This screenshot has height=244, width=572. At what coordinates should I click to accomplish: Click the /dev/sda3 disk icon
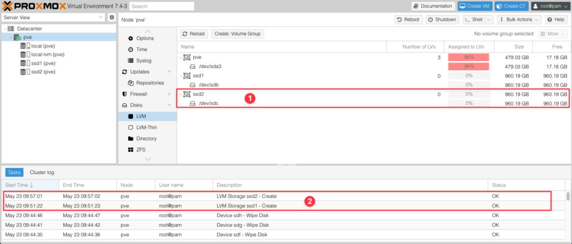coord(193,67)
